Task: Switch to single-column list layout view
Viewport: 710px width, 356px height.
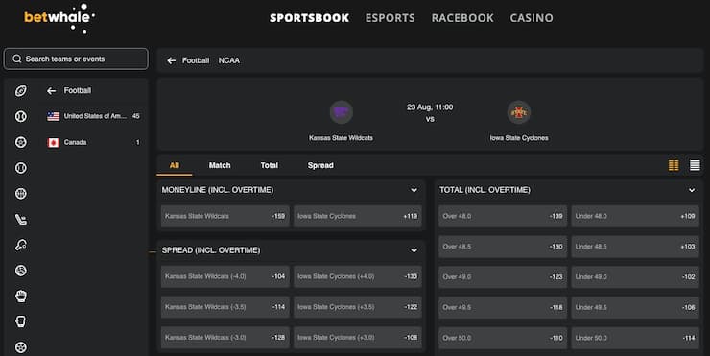Action: (x=695, y=165)
